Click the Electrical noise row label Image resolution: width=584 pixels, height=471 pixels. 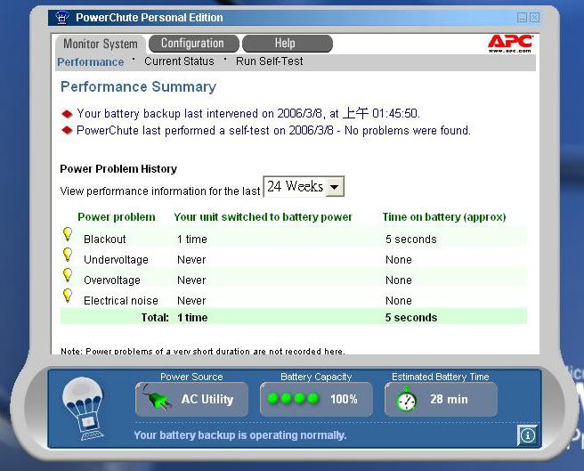pyautogui.click(x=121, y=301)
